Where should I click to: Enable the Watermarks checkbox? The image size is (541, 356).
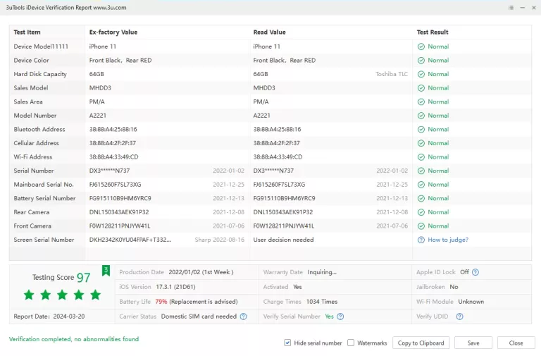coord(351,343)
